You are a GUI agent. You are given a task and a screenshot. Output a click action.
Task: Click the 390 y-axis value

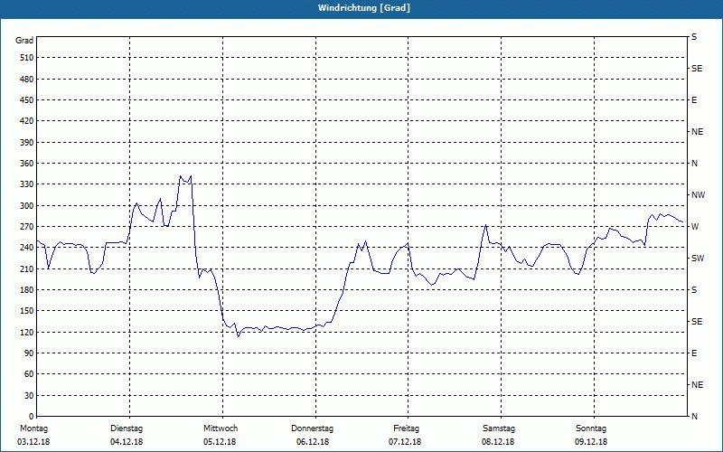pyautogui.click(x=27, y=143)
